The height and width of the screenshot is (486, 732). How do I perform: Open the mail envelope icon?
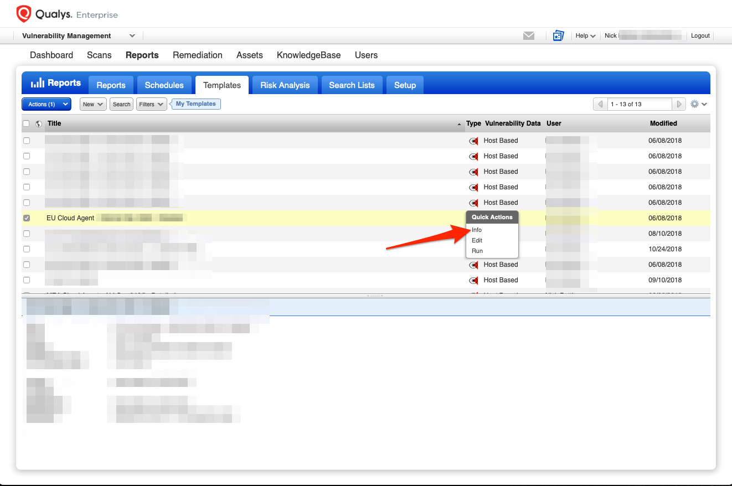(529, 36)
